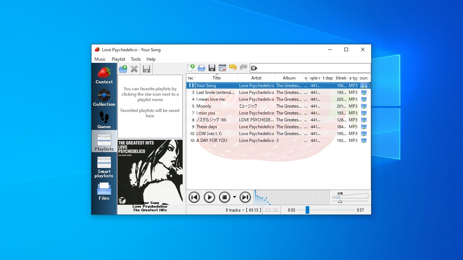Click the gray X delete playlist icon
The height and width of the screenshot is (260, 463).
pyautogui.click(x=134, y=69)
